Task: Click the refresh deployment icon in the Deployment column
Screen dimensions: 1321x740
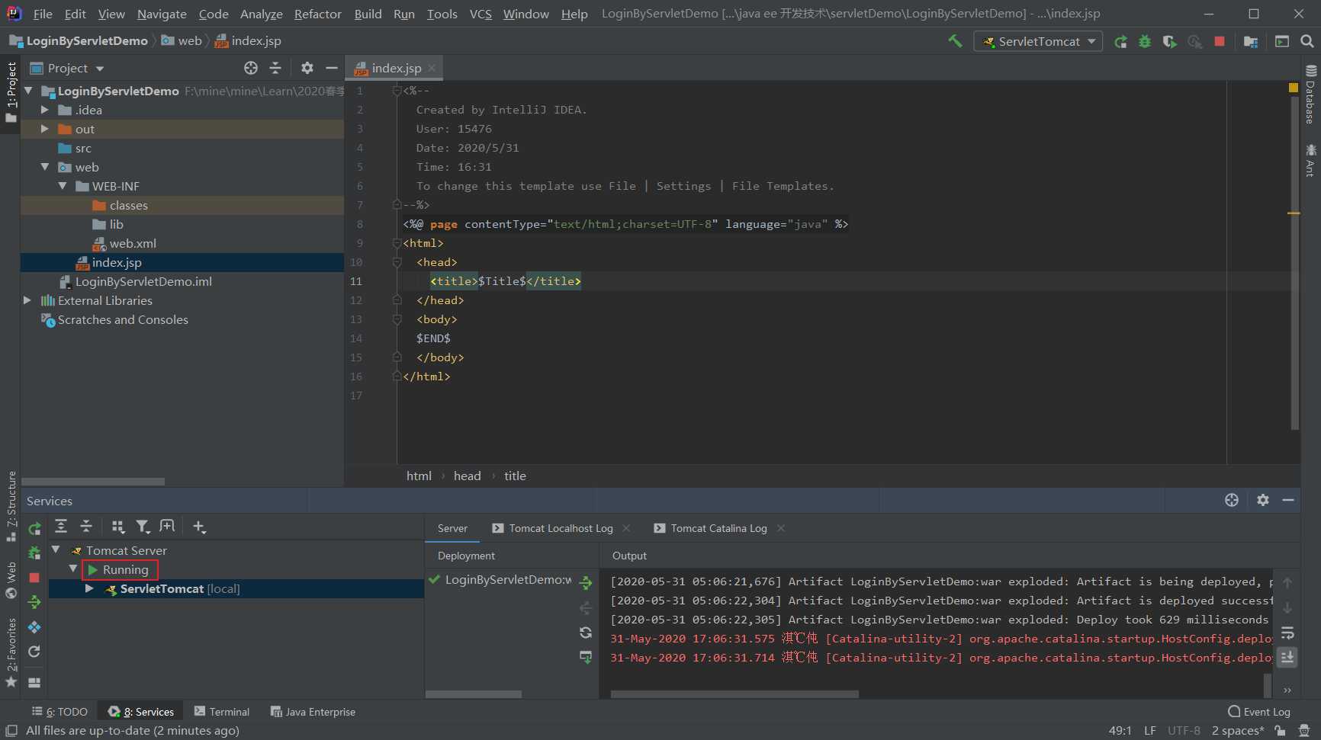Action: (586, 633)
